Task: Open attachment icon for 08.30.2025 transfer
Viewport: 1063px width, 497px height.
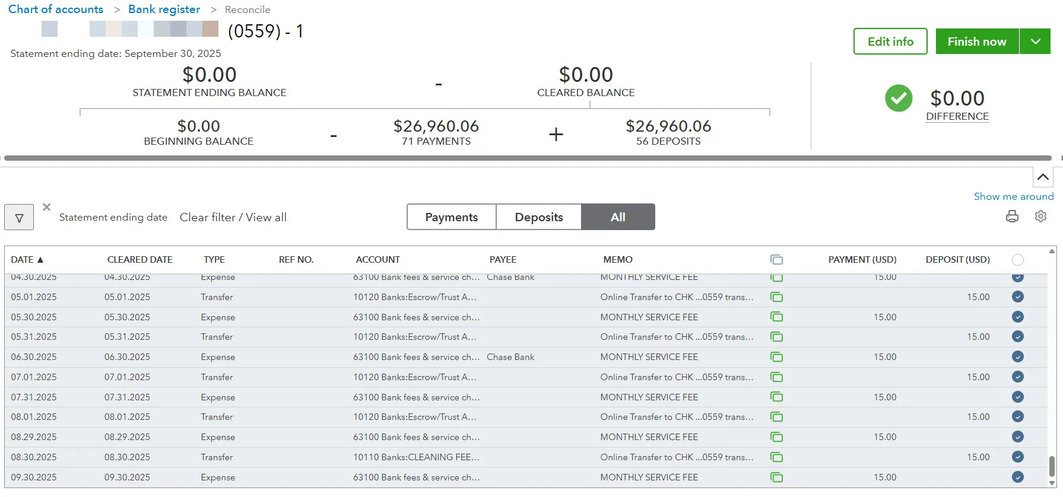Action: click(776, 457)
